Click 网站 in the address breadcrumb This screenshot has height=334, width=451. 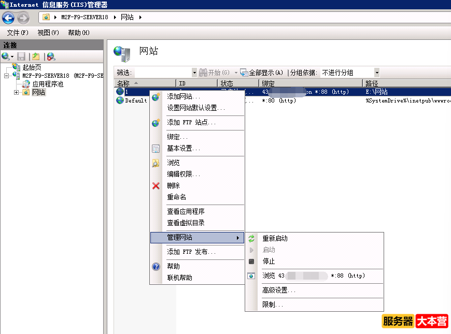[128, 17]
